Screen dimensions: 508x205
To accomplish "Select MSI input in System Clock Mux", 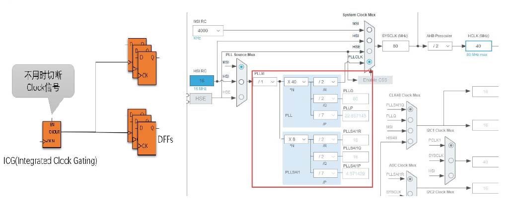I will coord(370,29).
